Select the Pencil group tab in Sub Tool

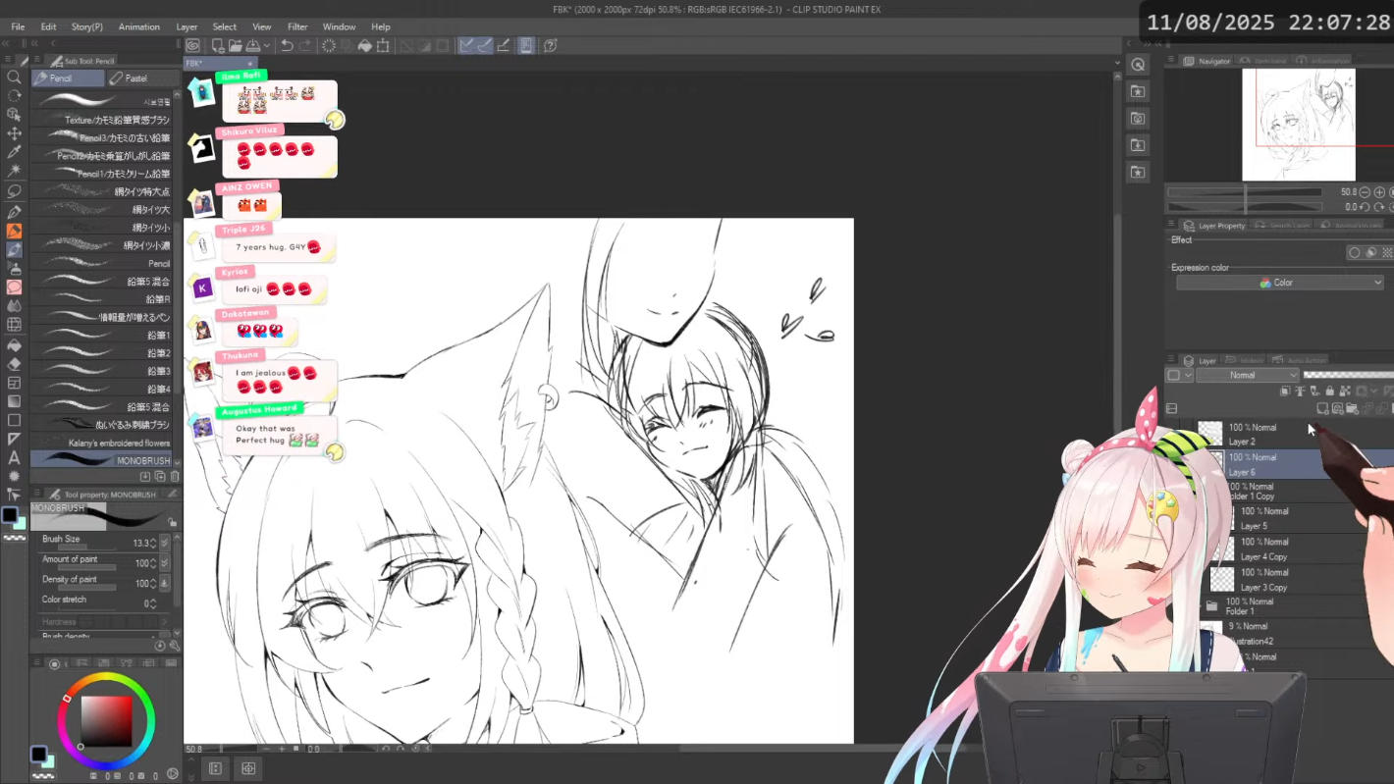coord(68,78)
